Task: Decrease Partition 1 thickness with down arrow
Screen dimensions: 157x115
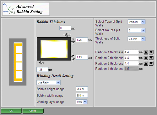Action: [151, 52]
